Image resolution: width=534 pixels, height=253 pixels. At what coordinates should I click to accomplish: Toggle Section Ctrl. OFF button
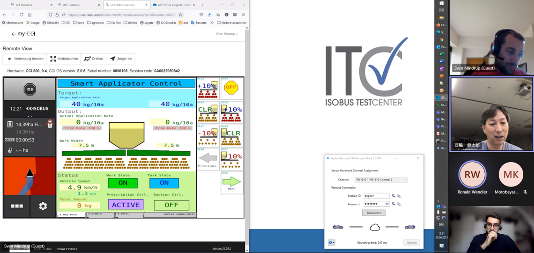(171, 205)
